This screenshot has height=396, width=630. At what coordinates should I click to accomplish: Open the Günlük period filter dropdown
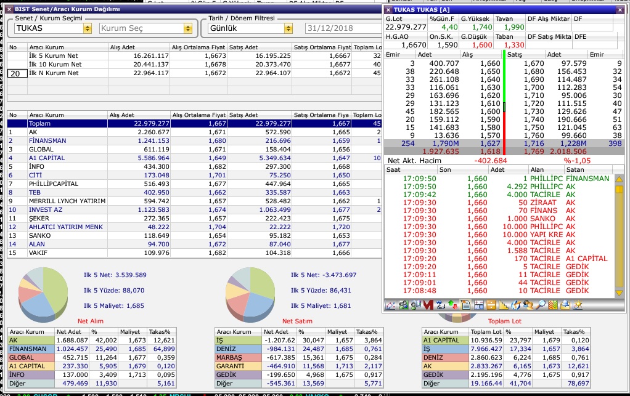point(288,28)
